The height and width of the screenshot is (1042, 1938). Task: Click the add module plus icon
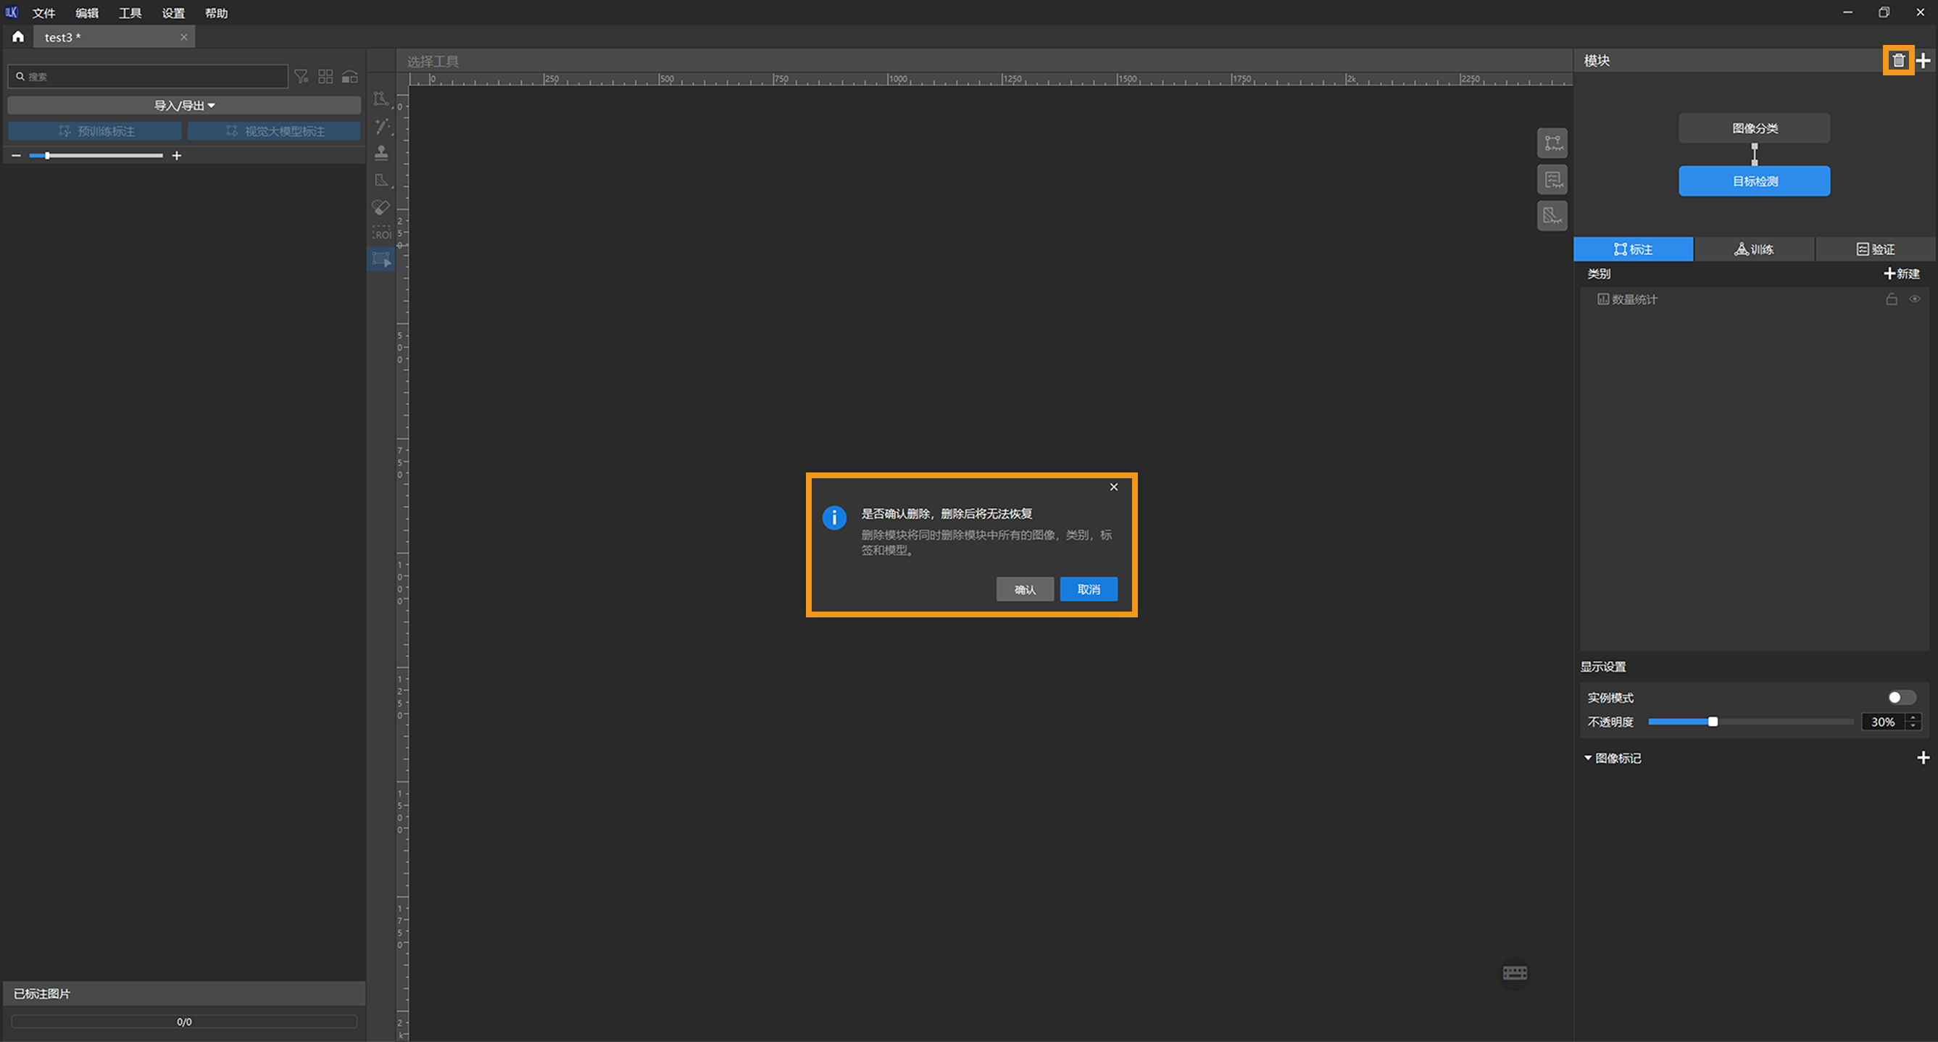pos(1924,60)
